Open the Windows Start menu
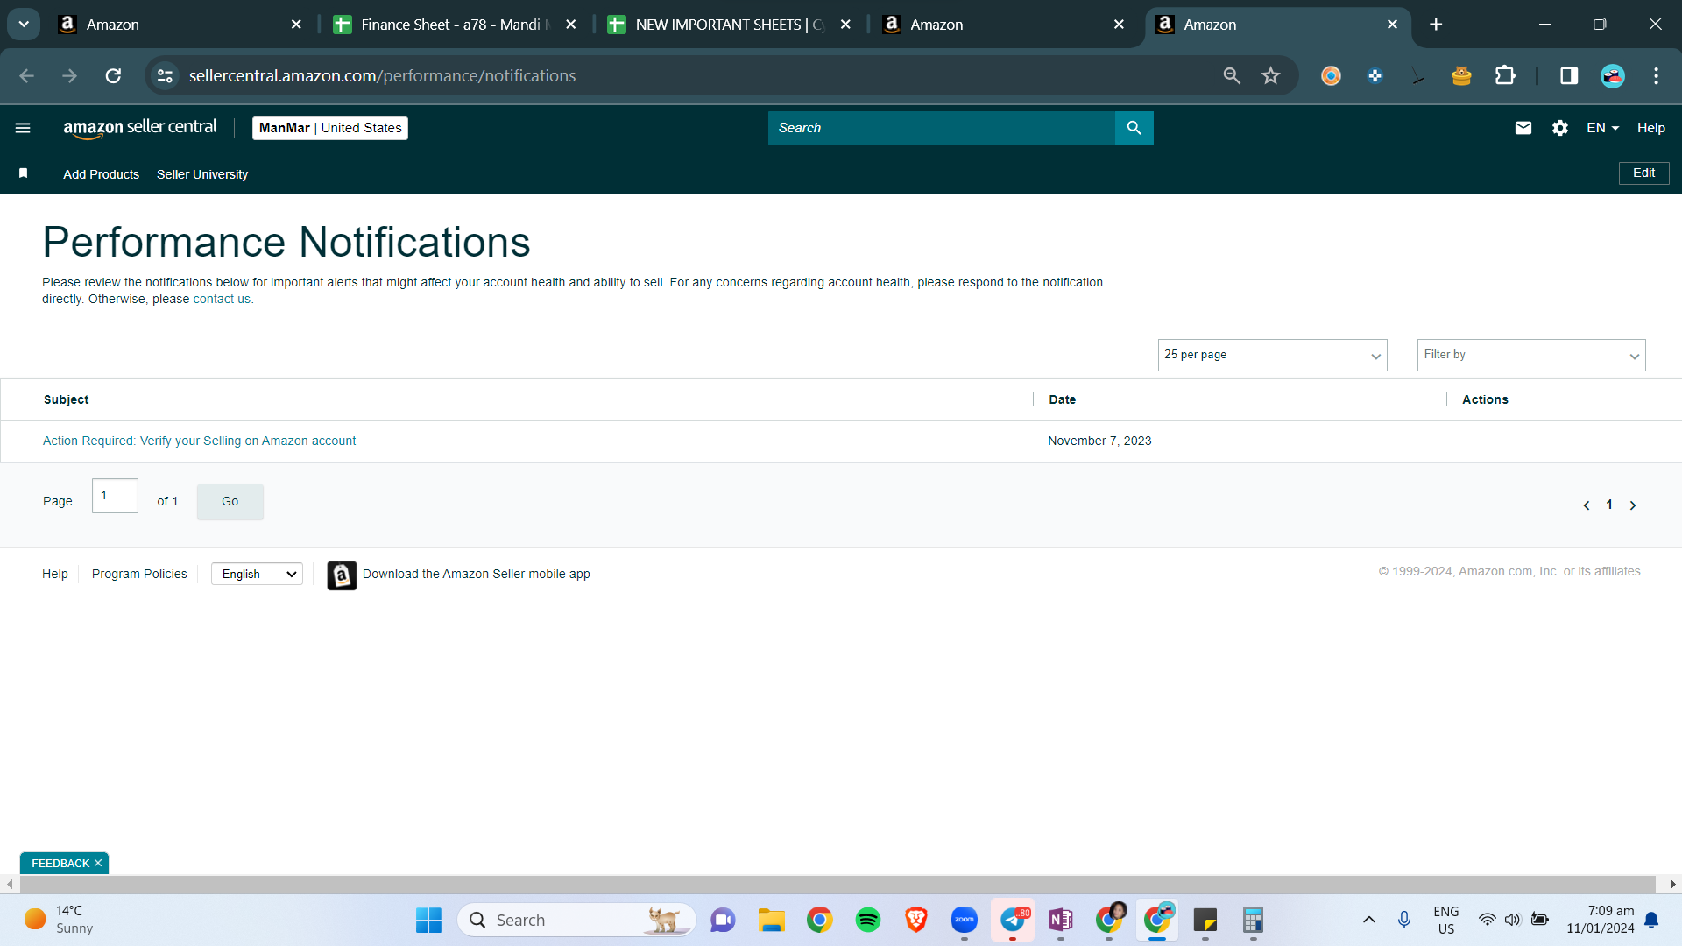1682x946 pixels. (x=428, y=920)
